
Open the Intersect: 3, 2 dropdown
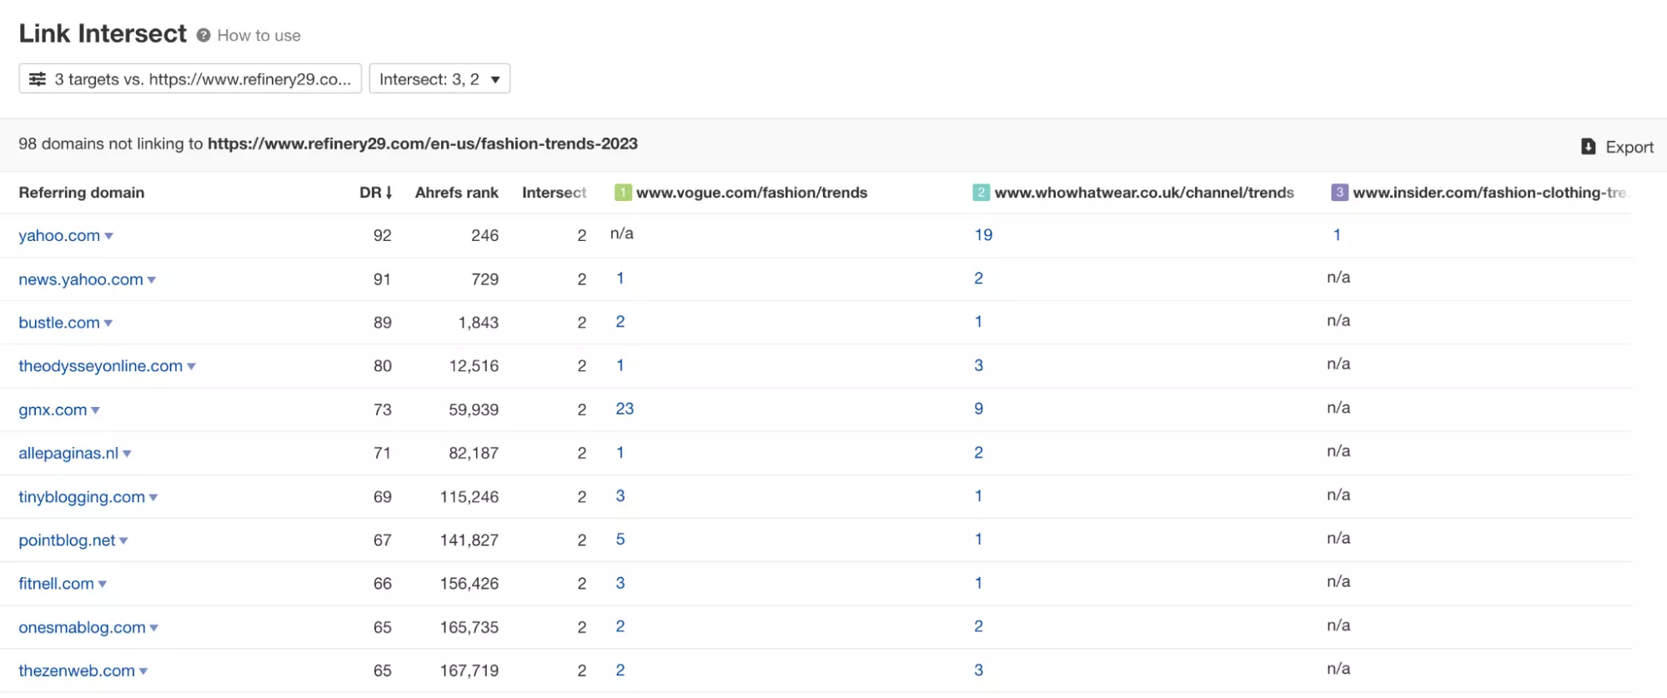(x=439, y=78)
